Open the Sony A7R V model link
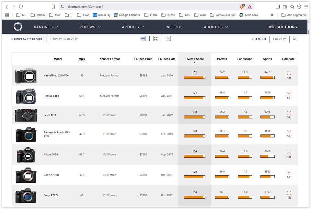Image resolution: width=311 pixels, height=209 pixels. click(51, 195)
